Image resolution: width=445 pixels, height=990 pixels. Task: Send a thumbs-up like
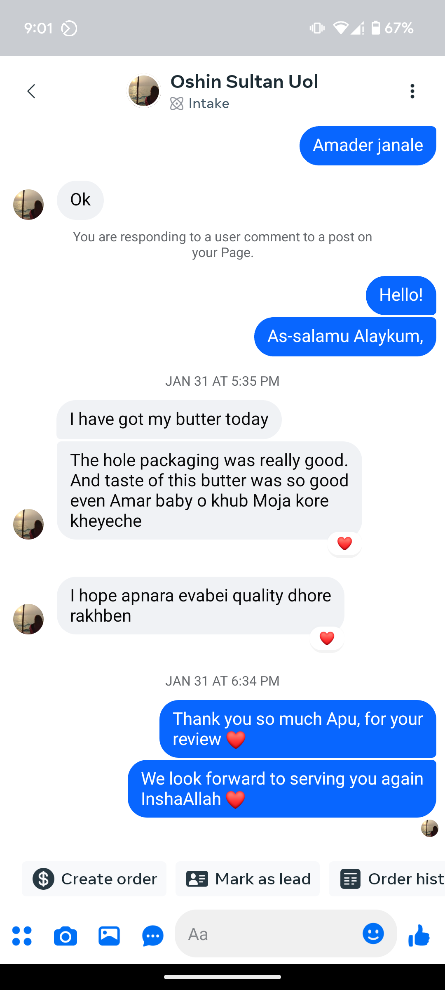[419, 935]
